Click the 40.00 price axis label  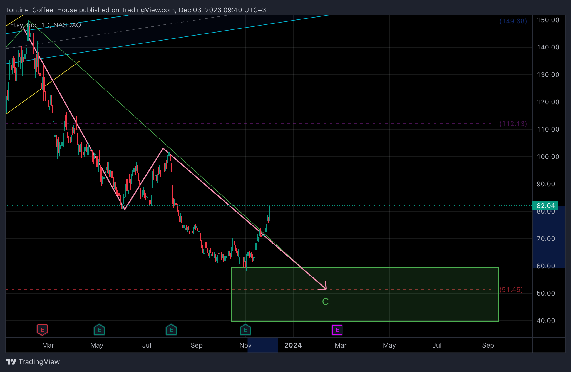pyautogui.click(x=546, y=321)
